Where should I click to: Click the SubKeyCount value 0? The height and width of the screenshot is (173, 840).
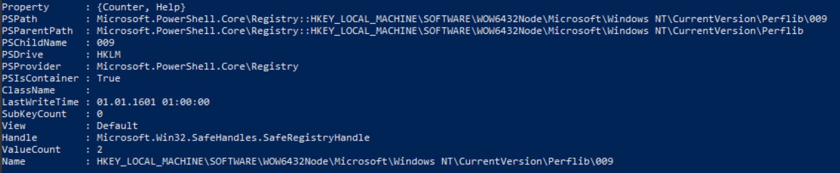coord(100,114)
